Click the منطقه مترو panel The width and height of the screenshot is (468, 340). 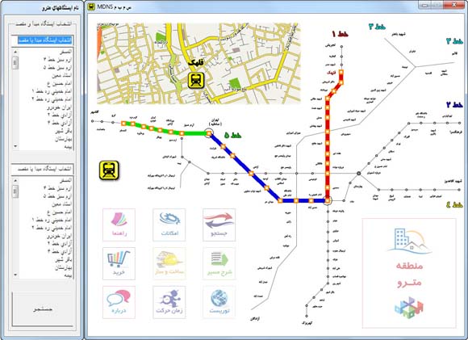409,273
